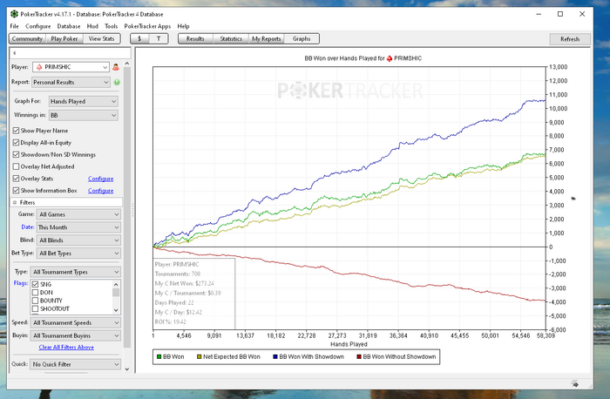Click BB Won Without Showdown red swatch
Screen dimensions: 610x399
tap(359, 356)
